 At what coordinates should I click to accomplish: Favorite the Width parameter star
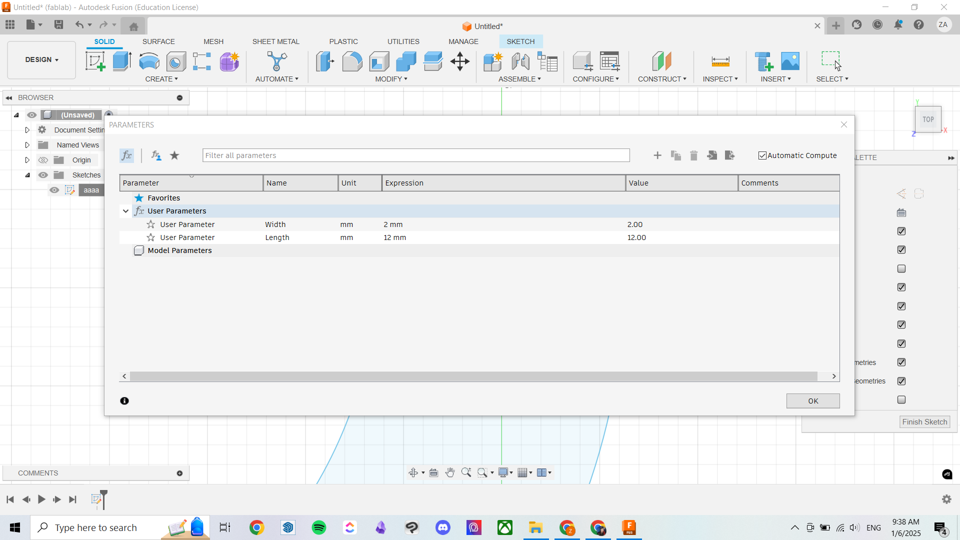point(150,224)
